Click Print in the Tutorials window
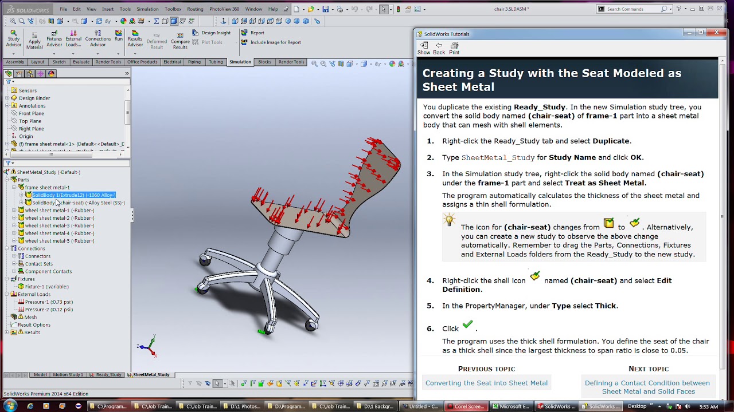 [454, 49]
